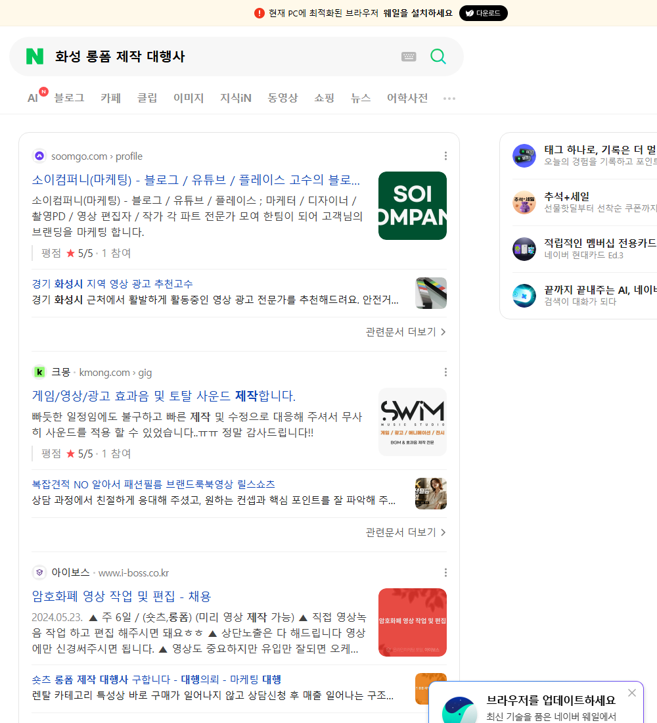This screenshot has width=657, height=723.
Task: Click the 아이보스 favicon icon
Action: [39, 572]
